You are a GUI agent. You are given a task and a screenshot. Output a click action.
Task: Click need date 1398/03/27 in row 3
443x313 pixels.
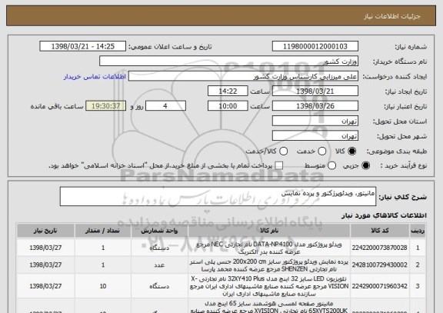click(45, 286)
